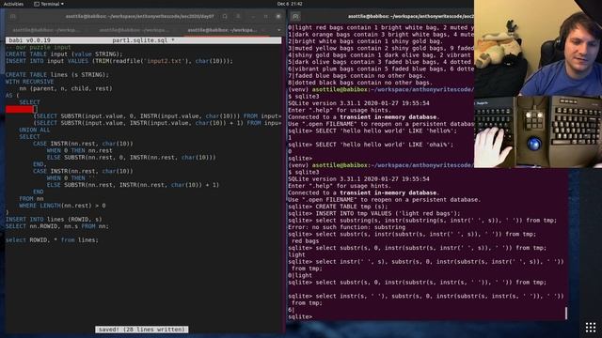Image resolution: width=602 pixels, height=338 pixels.
Task: Open the Activities overview
Action: coord(13,4)
